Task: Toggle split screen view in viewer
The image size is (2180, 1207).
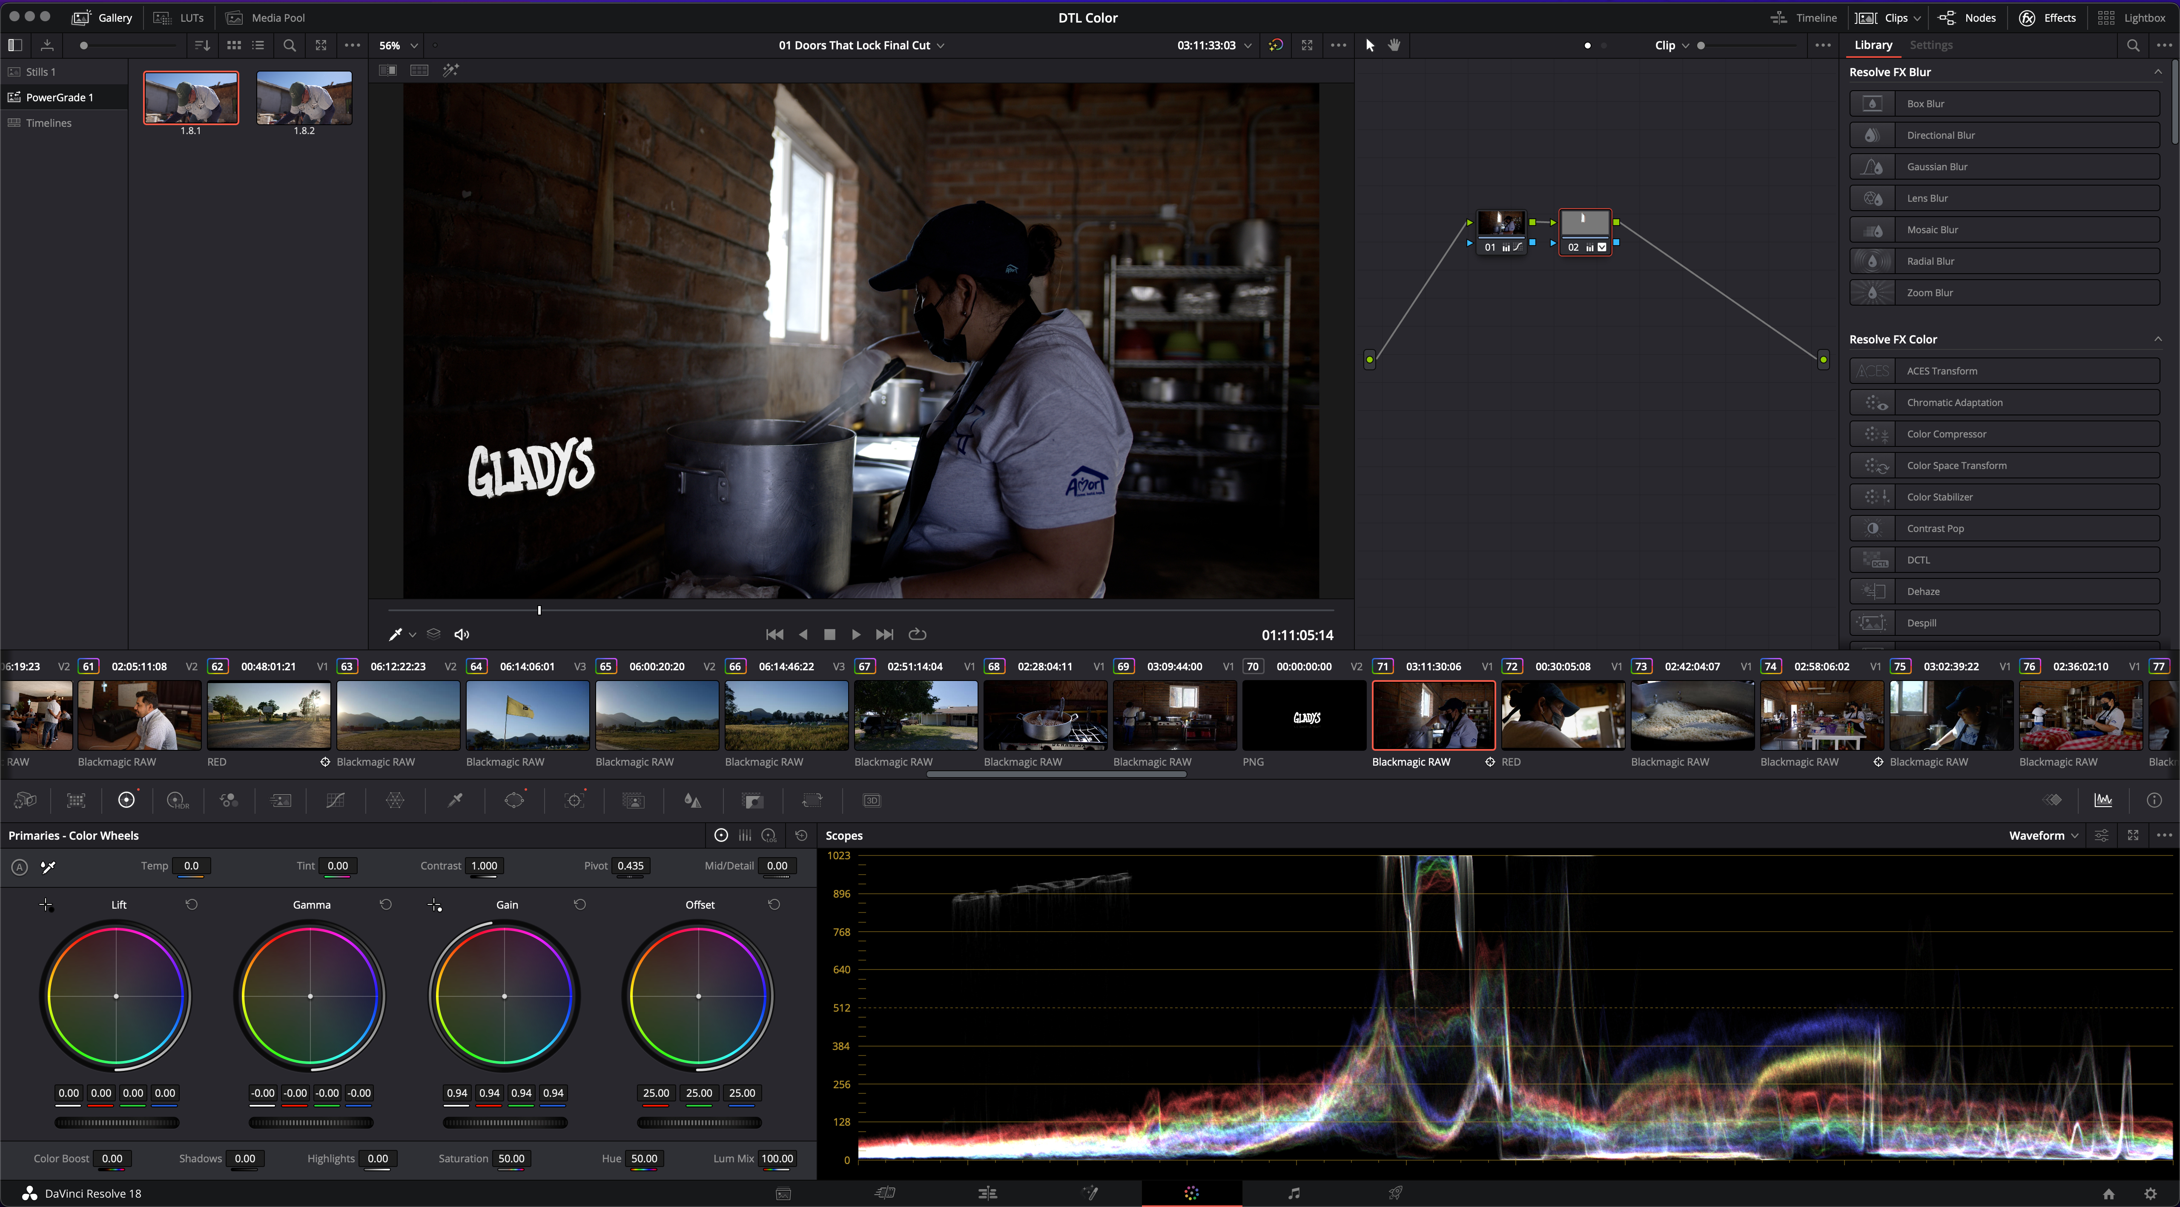Action: pos(420,70)
